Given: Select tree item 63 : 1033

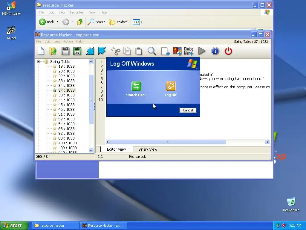Looking at the screenshot, I should coord(66,129).
